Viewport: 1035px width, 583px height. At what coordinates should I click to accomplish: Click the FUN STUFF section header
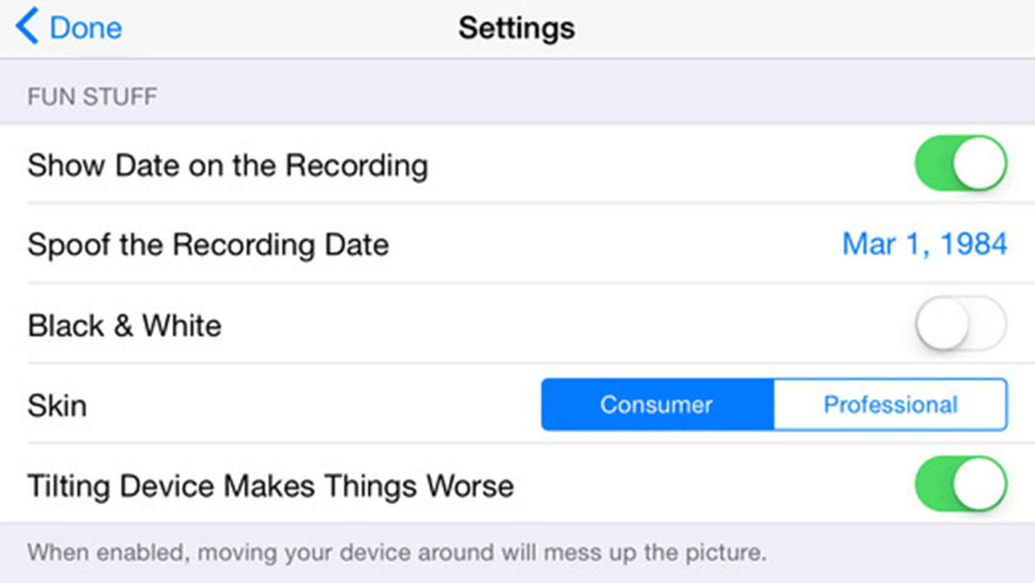92,97
